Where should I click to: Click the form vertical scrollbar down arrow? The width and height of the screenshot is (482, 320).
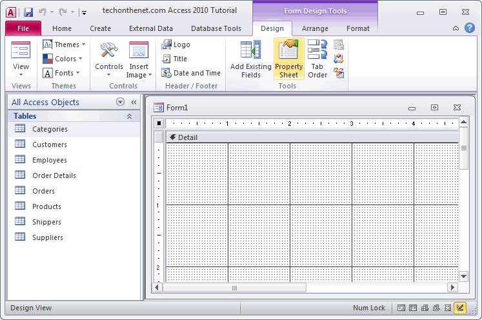coord(463,276)
